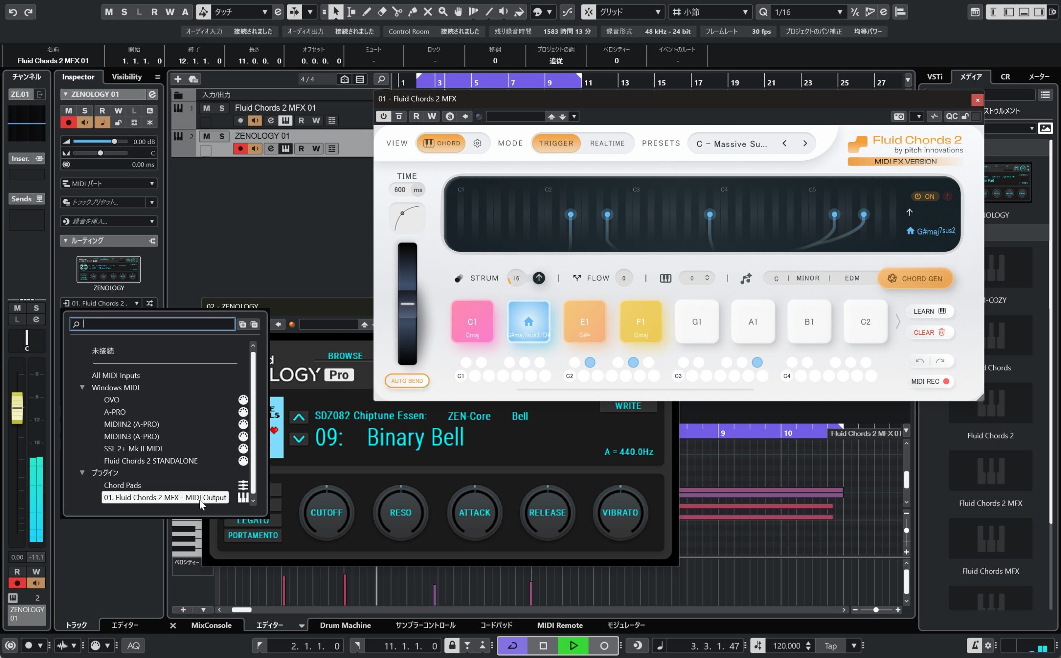
Task: Open the MIDI Remote lower tab
Action: [560, 625]
